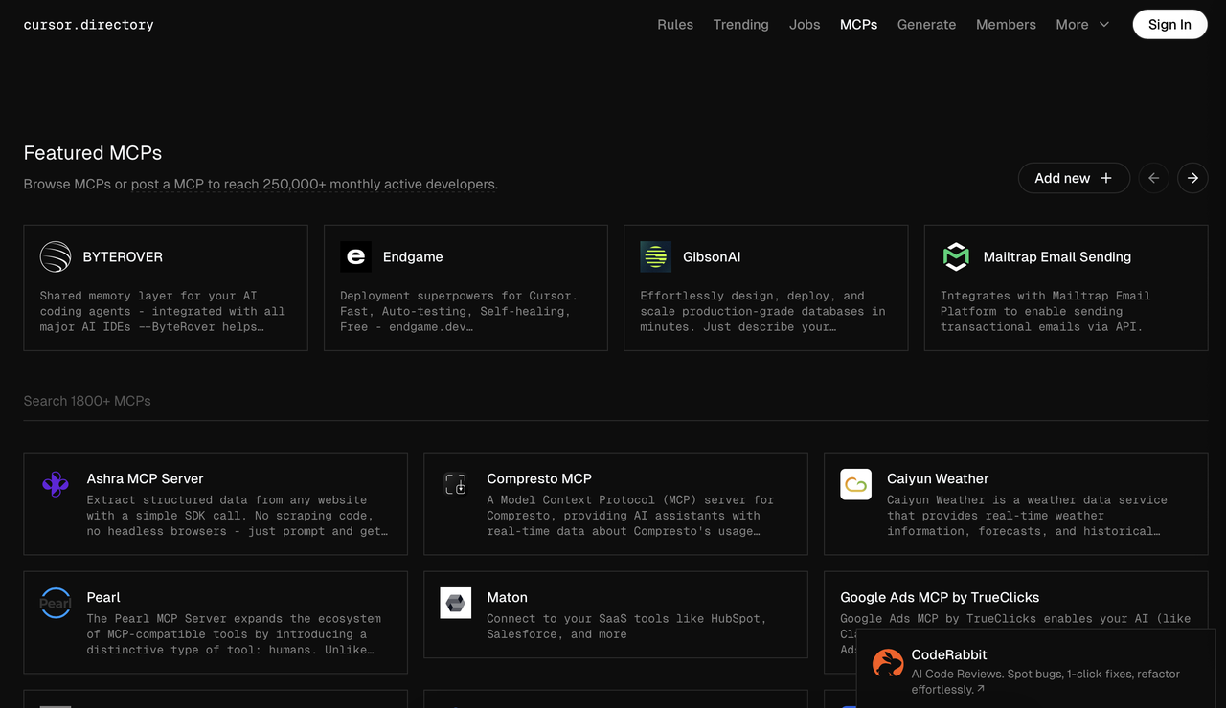
Task: Open Ashra MCP Server title
Action: coord(145,478)
